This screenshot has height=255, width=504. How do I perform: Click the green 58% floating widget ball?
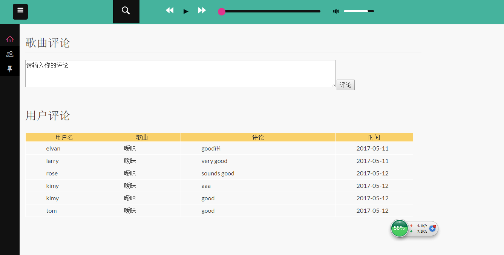pos(399,228)
